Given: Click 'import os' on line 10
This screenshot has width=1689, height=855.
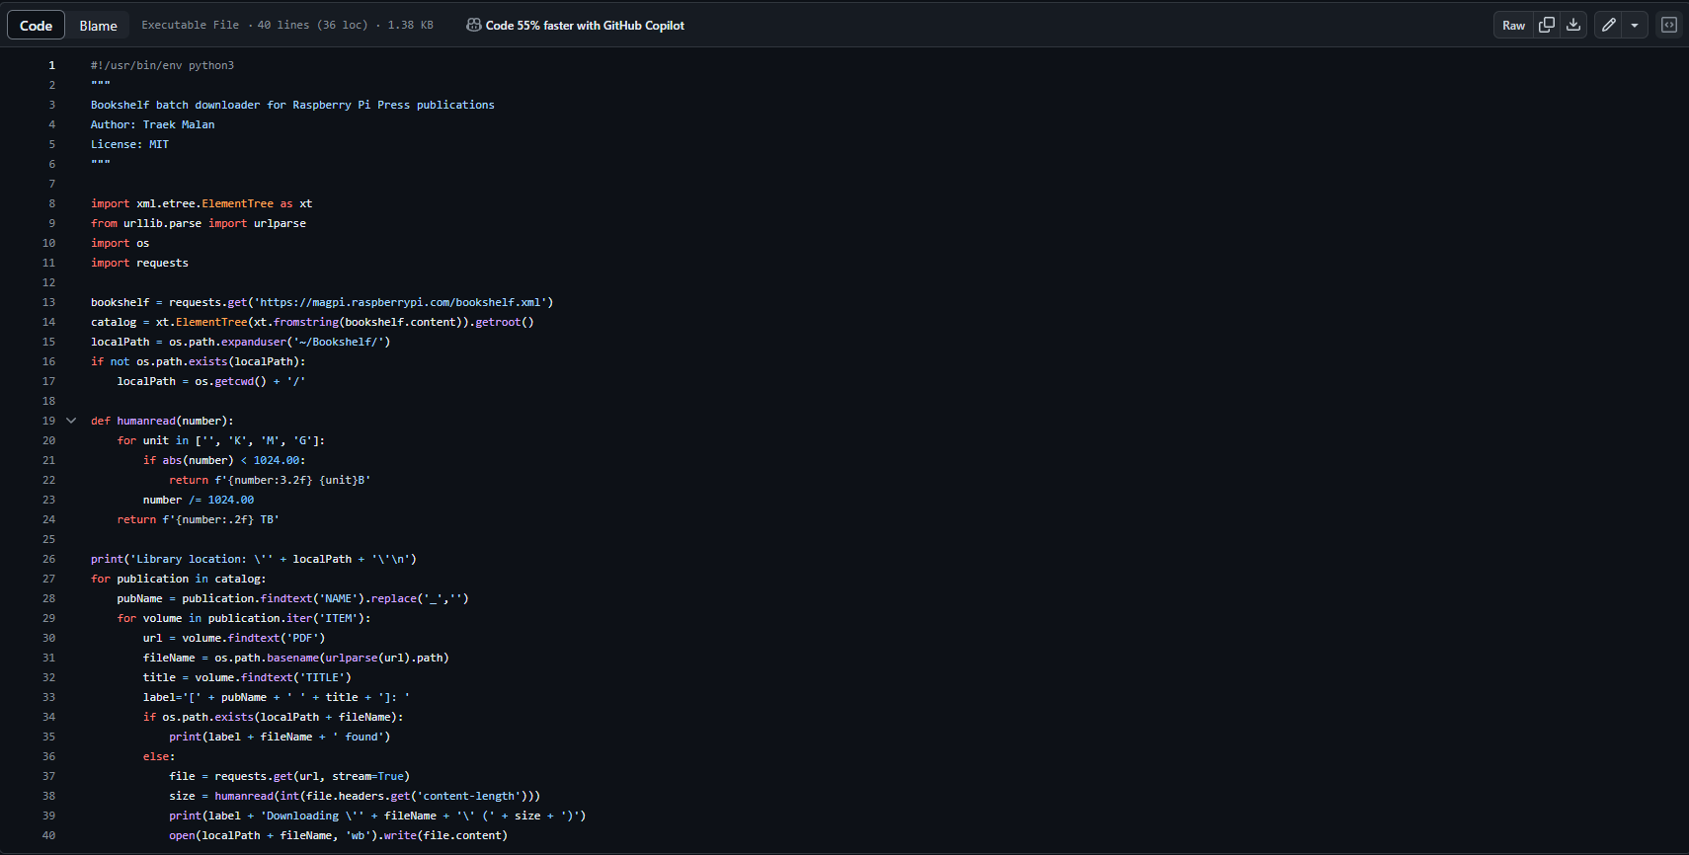Looking at the screenshot, I should (121, 243).
